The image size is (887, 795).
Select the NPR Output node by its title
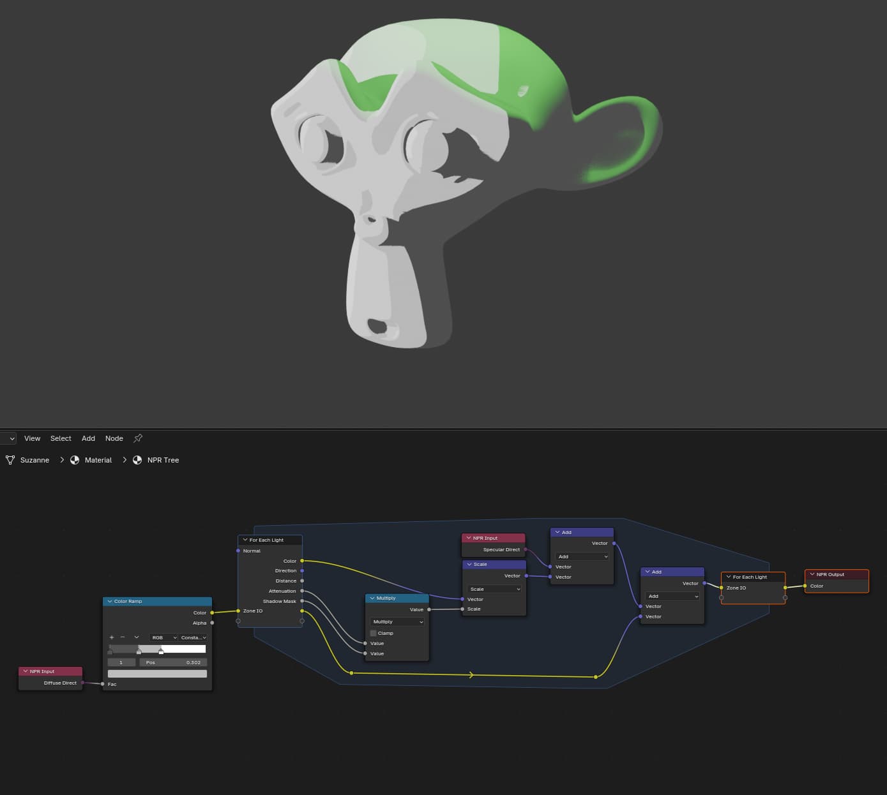pyautogui.click(x=830, y=574)
